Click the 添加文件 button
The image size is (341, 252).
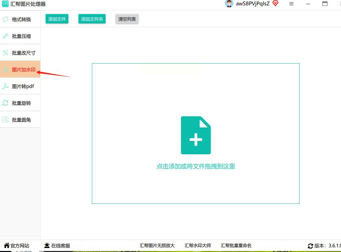tap(57, 19)
